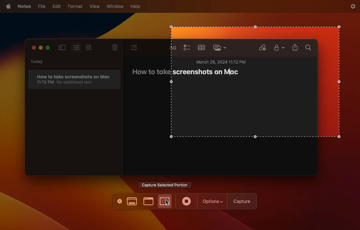Search notes with magnifier icon

click(x=308, y=48)
